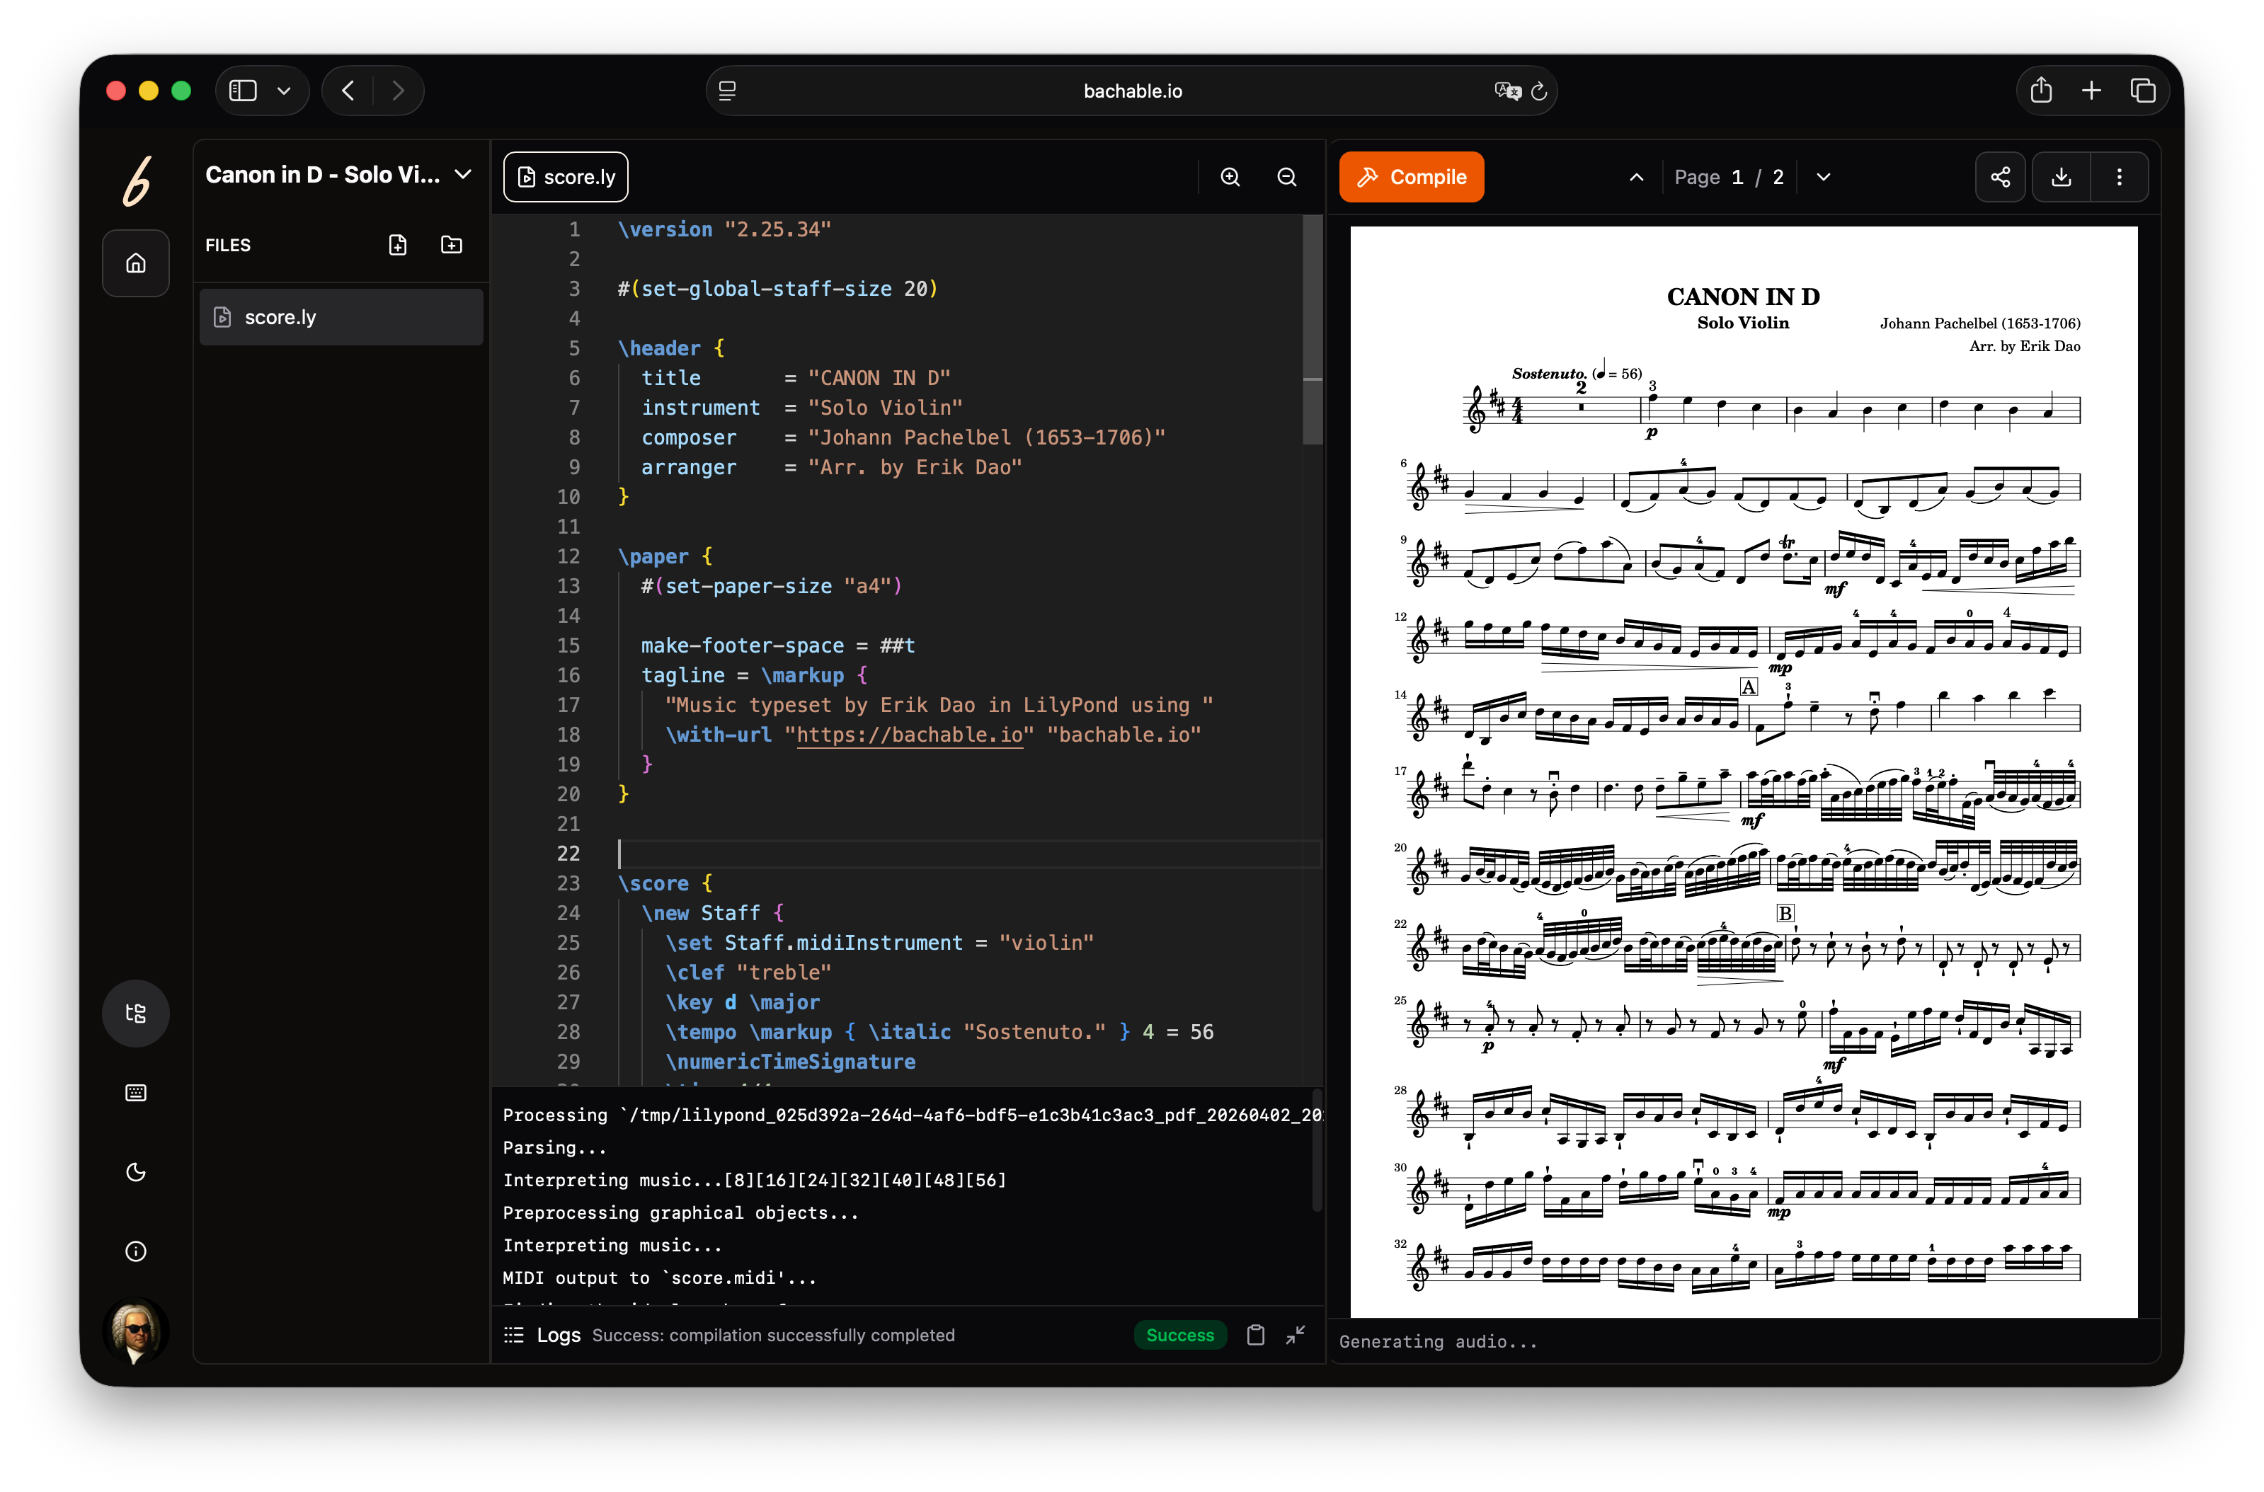Open the share score icon
The height and width of the screenshot is (1492, 2264).
click(2001, 177)
